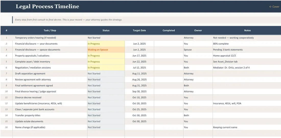Click 'Financial disclosure — your documents' task
The image size is (281, 138).
36,44
